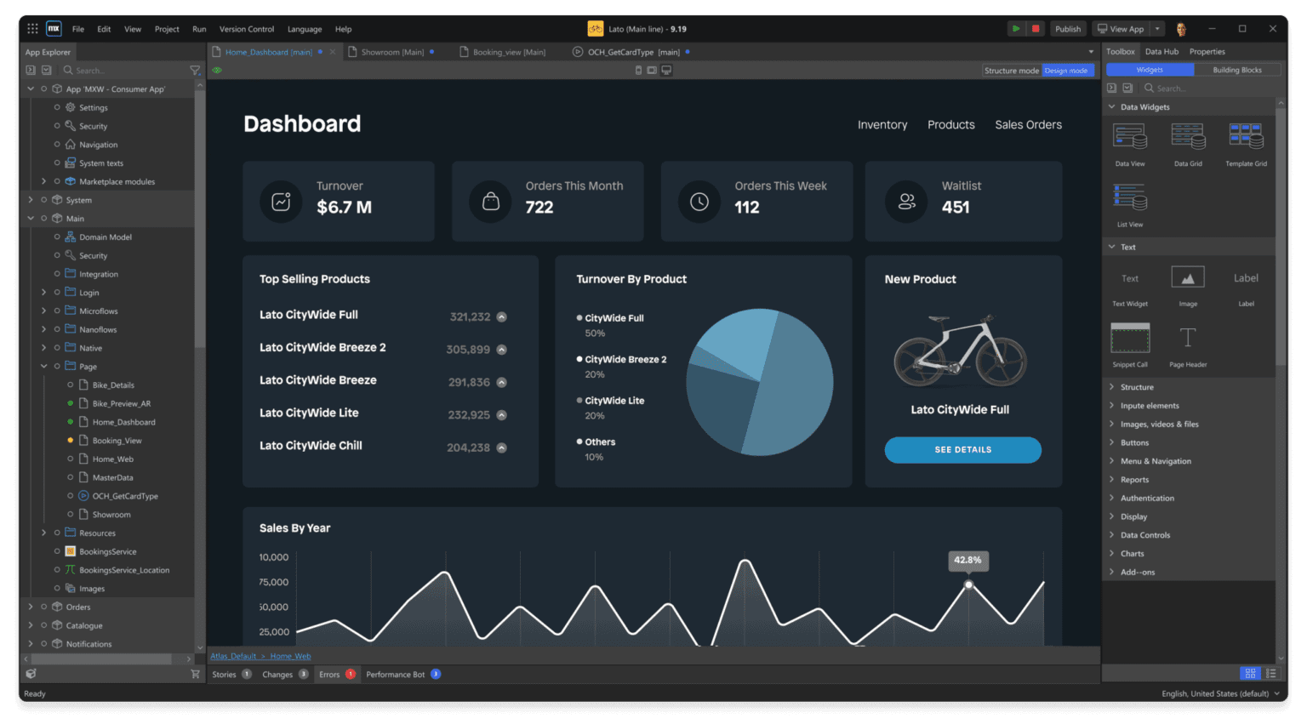Click the green Run play button
1307x724 pixels.
pos(1015,29)
